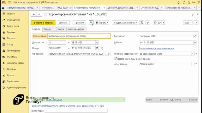This screenshot has height=113, width=202.
Task: Open the home page tab icon
Action: coord(3,8)
